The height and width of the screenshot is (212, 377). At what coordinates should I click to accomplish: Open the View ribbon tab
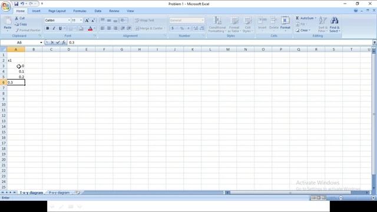tap(130, 11)
